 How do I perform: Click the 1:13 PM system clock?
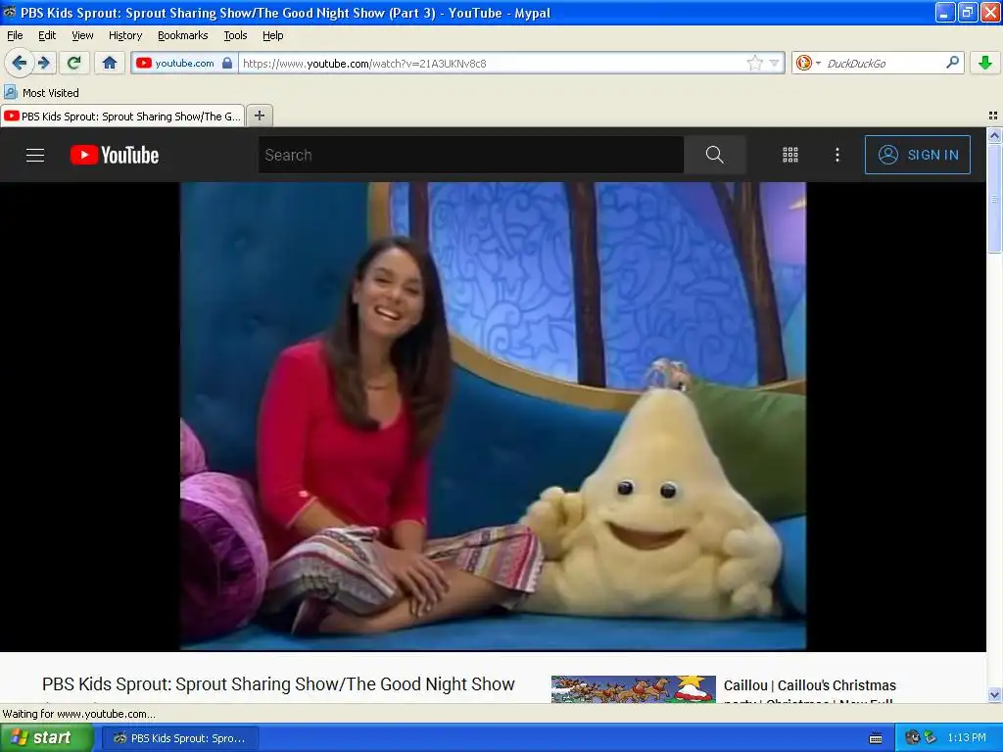(x=967, y=737)
